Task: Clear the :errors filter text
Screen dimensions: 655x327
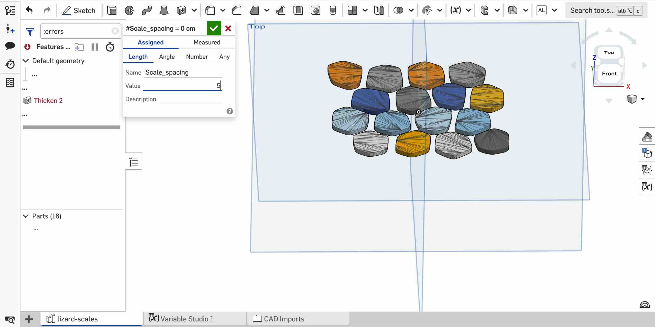Action: (x=115, y=31)
